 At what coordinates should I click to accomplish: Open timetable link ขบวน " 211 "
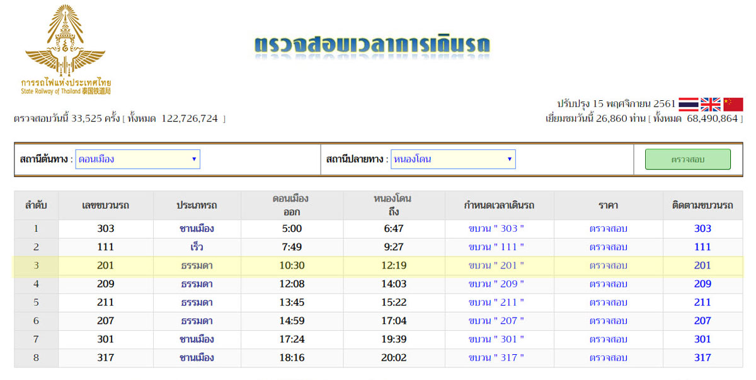click(x=496, y=302)
